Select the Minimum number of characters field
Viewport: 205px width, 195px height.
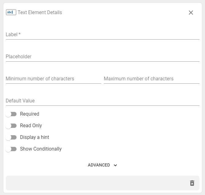[54, 78]
